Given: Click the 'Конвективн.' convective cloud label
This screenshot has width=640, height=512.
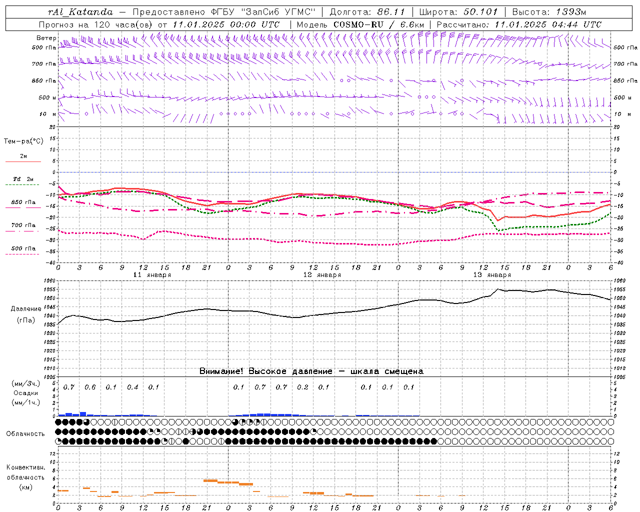Looking at the screenshot, I should tap(25, 467).
